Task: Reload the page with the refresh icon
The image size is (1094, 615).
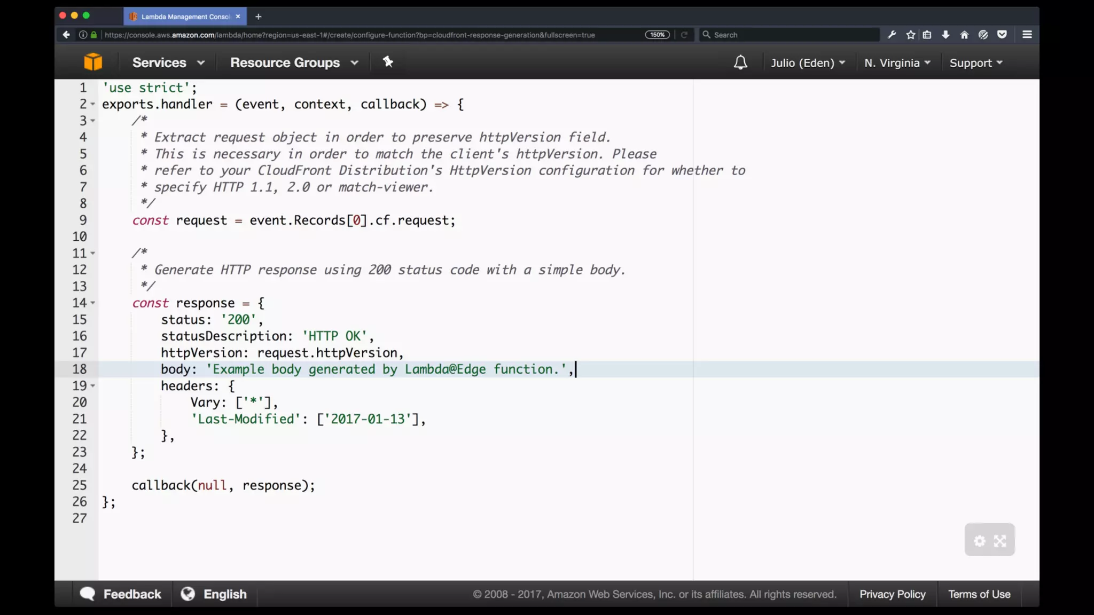Action: point(684,35)
